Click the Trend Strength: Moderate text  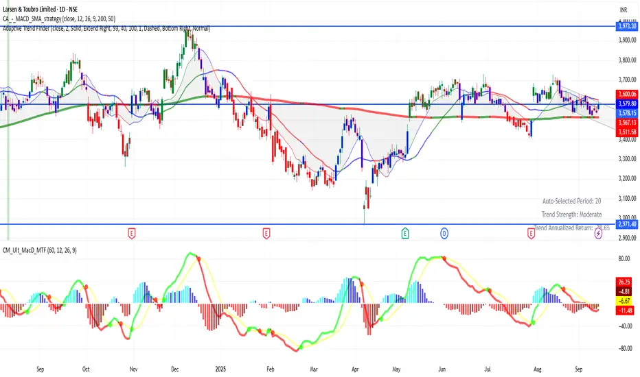coord(571,215)
